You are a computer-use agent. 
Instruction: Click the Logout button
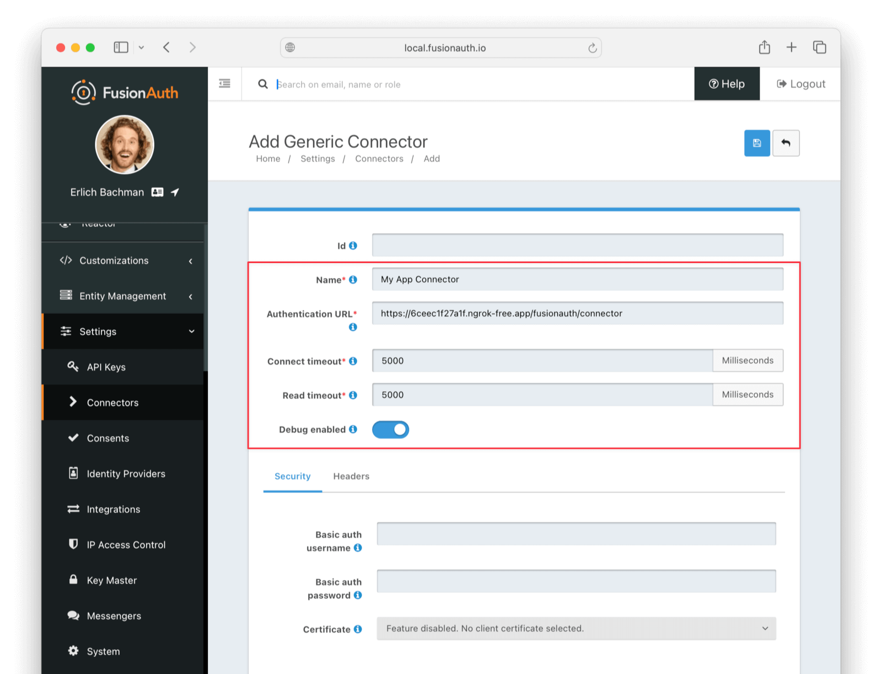pyautogui.click(x=800, y=84)
